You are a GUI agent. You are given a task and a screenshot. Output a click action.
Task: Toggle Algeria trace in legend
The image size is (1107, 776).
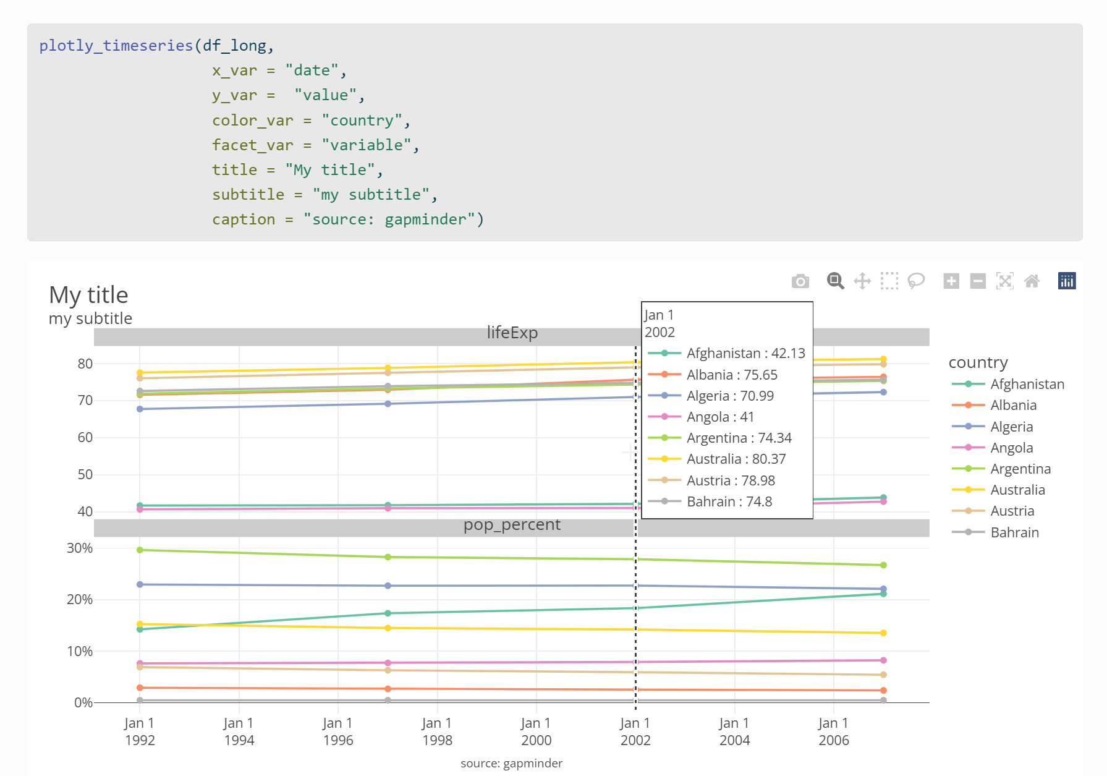pos(993,427)
